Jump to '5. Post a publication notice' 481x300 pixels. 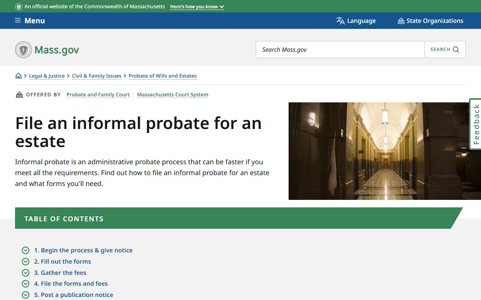(74, 295)
